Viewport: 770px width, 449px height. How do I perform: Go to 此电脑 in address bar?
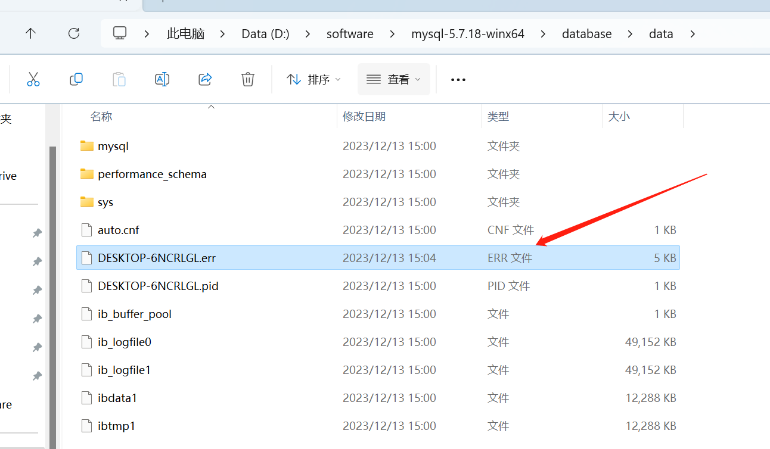tap(185, 34)
